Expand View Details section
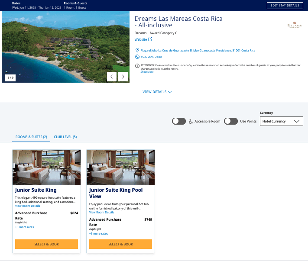Viewport: 308px width, 261px height. pos(157,92)
